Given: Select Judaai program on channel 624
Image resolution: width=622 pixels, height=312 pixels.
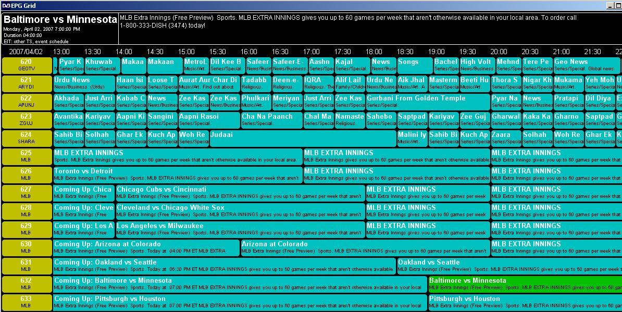Looking at the screenshot, I should (x=303, y=139).
